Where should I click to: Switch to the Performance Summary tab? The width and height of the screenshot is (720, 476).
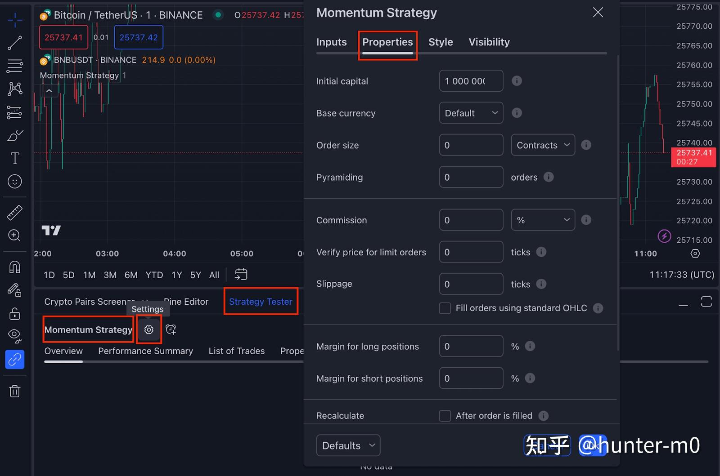pyautogui.click(x=145, y=351)
